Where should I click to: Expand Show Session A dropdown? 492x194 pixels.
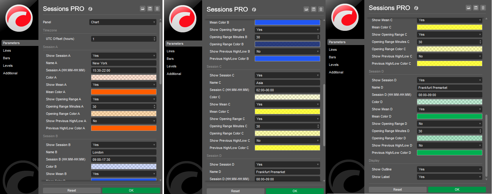124,56
